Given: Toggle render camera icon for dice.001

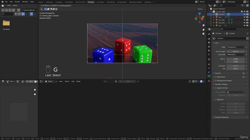Looking at the screenshot, I should point(247,20).
